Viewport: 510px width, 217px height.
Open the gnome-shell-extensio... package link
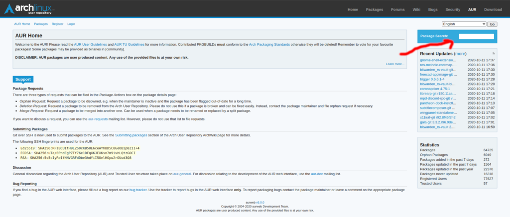(438, 60)
